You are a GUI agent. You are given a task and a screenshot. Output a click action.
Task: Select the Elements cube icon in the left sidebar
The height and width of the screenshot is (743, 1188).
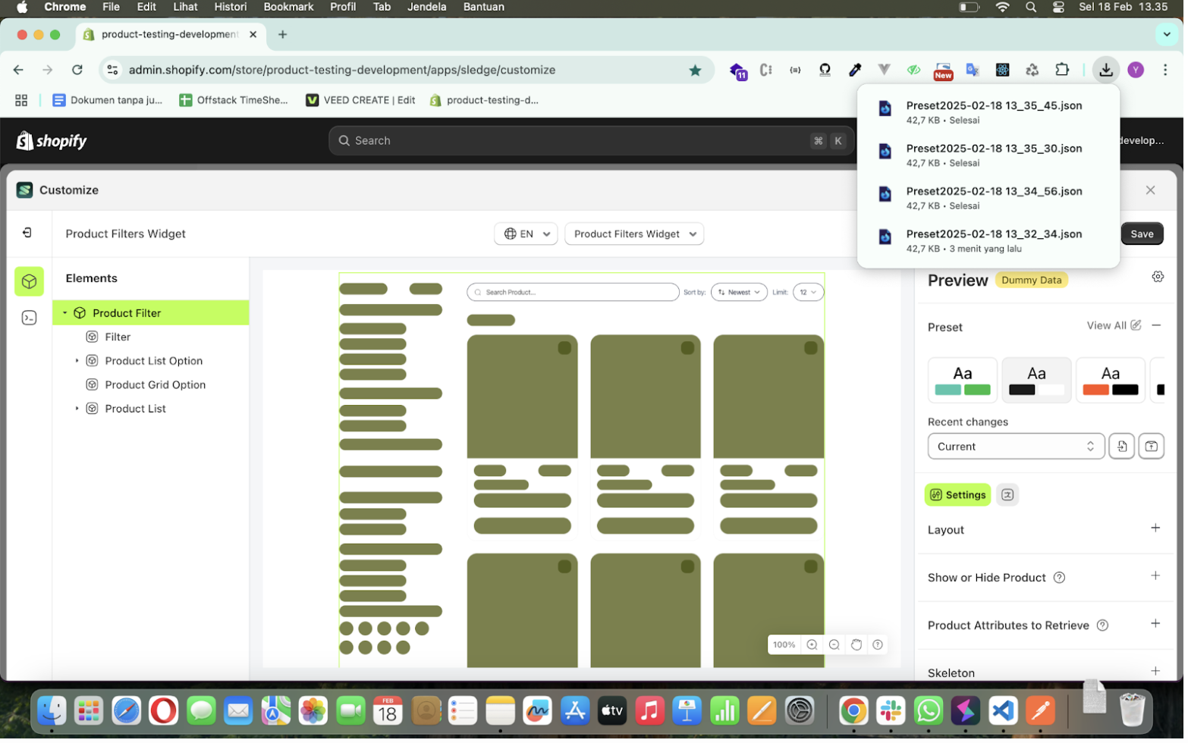click(28, 281)
